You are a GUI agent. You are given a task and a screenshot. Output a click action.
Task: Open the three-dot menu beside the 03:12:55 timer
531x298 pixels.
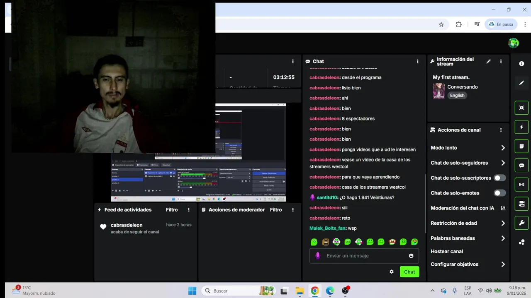point(293,61)
